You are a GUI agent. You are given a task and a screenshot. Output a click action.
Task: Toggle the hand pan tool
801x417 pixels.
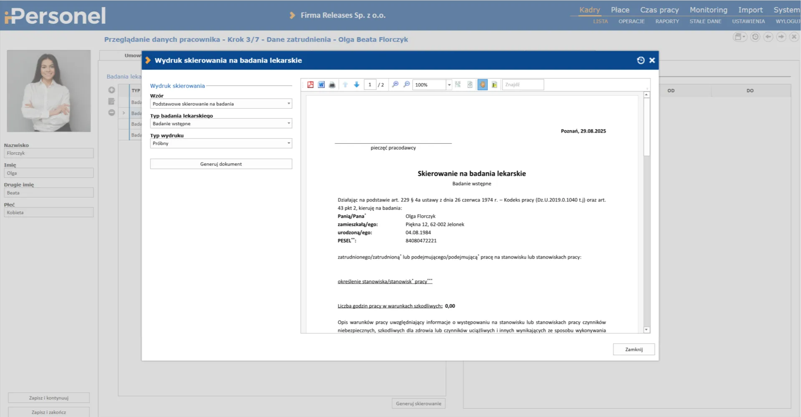482,85
